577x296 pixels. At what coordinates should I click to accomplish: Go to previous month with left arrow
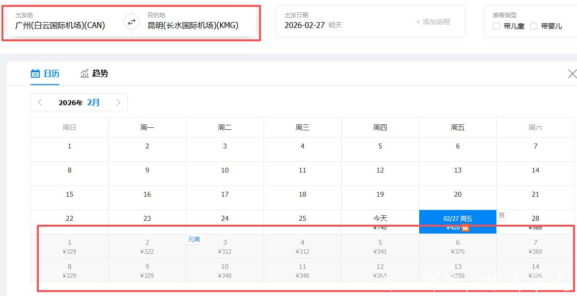pyautogui.click(x=40, y=102)
